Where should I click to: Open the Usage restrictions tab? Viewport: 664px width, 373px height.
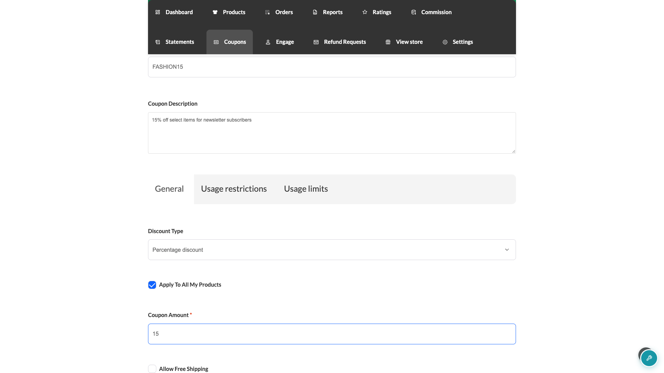coord(234,189)
